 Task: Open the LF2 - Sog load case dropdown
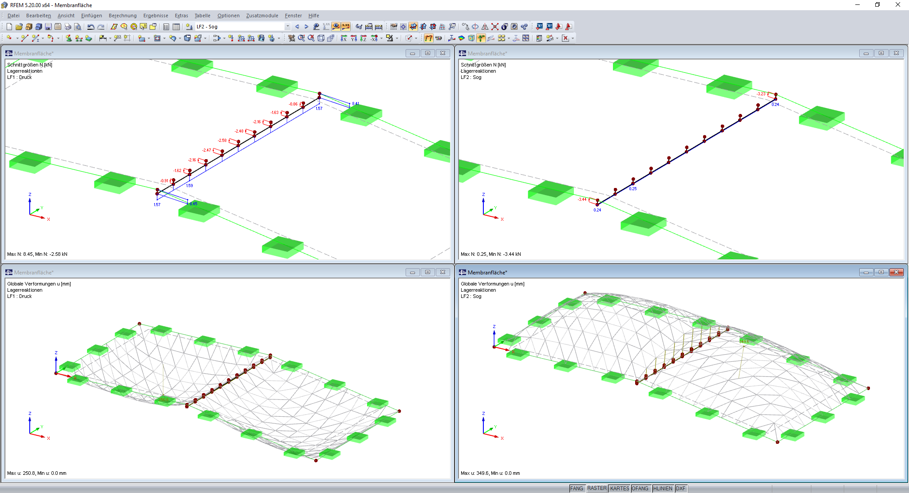pyautogui.click(x=287, y=26)
